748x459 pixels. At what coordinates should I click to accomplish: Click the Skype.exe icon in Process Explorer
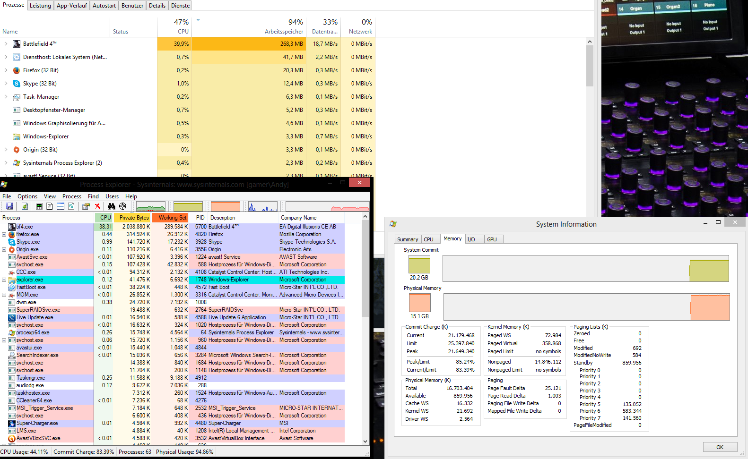[12, 242]
